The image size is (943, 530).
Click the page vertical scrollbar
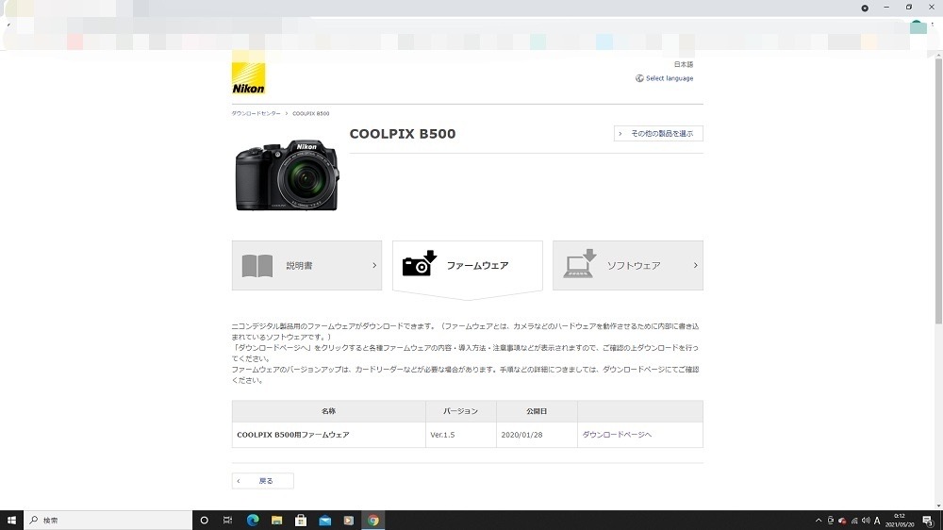[938, 189]
